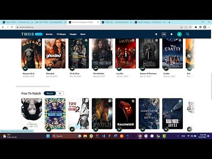Toggle the browser side panel icon
The height and width of the screenshot is (159, 212).
click(x=200, y=27)
